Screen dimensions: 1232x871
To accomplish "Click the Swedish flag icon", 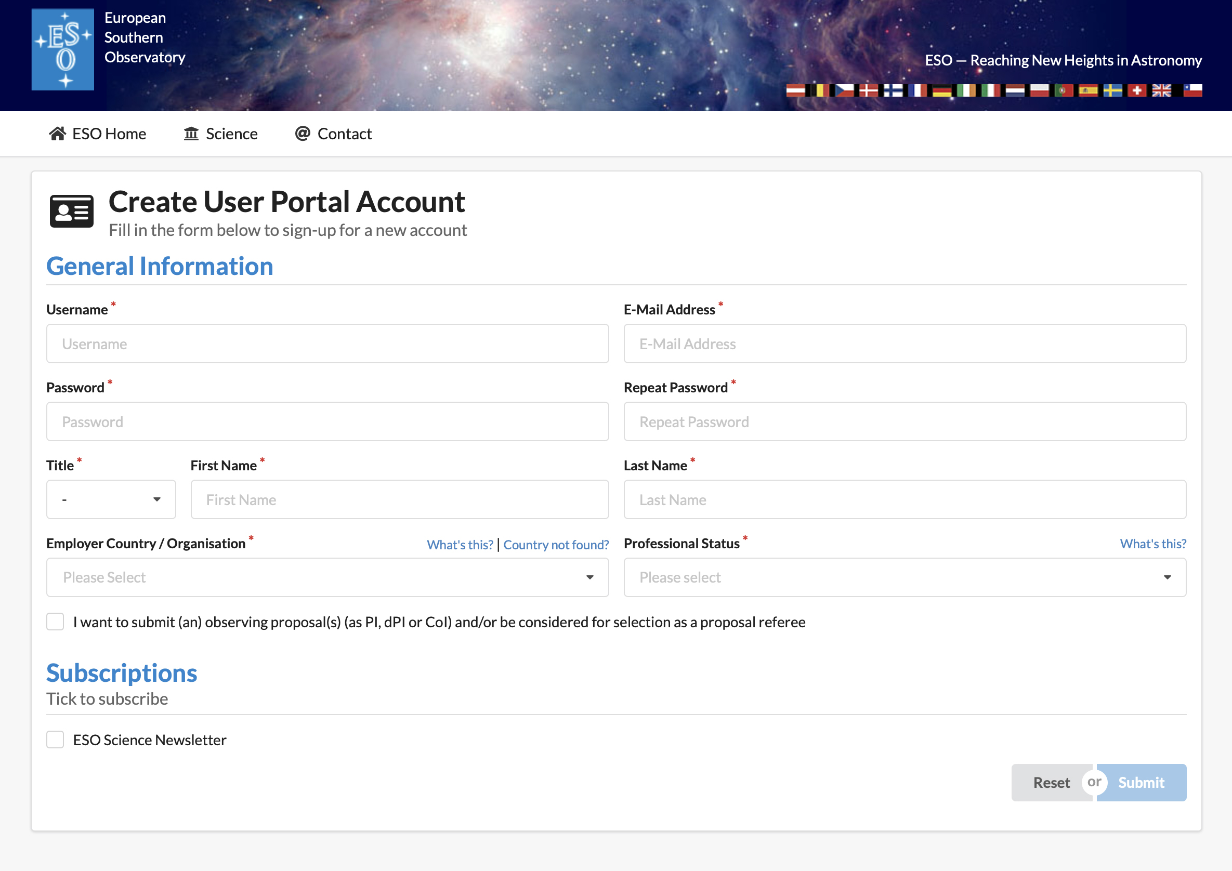I will [x=1113, y=90].
